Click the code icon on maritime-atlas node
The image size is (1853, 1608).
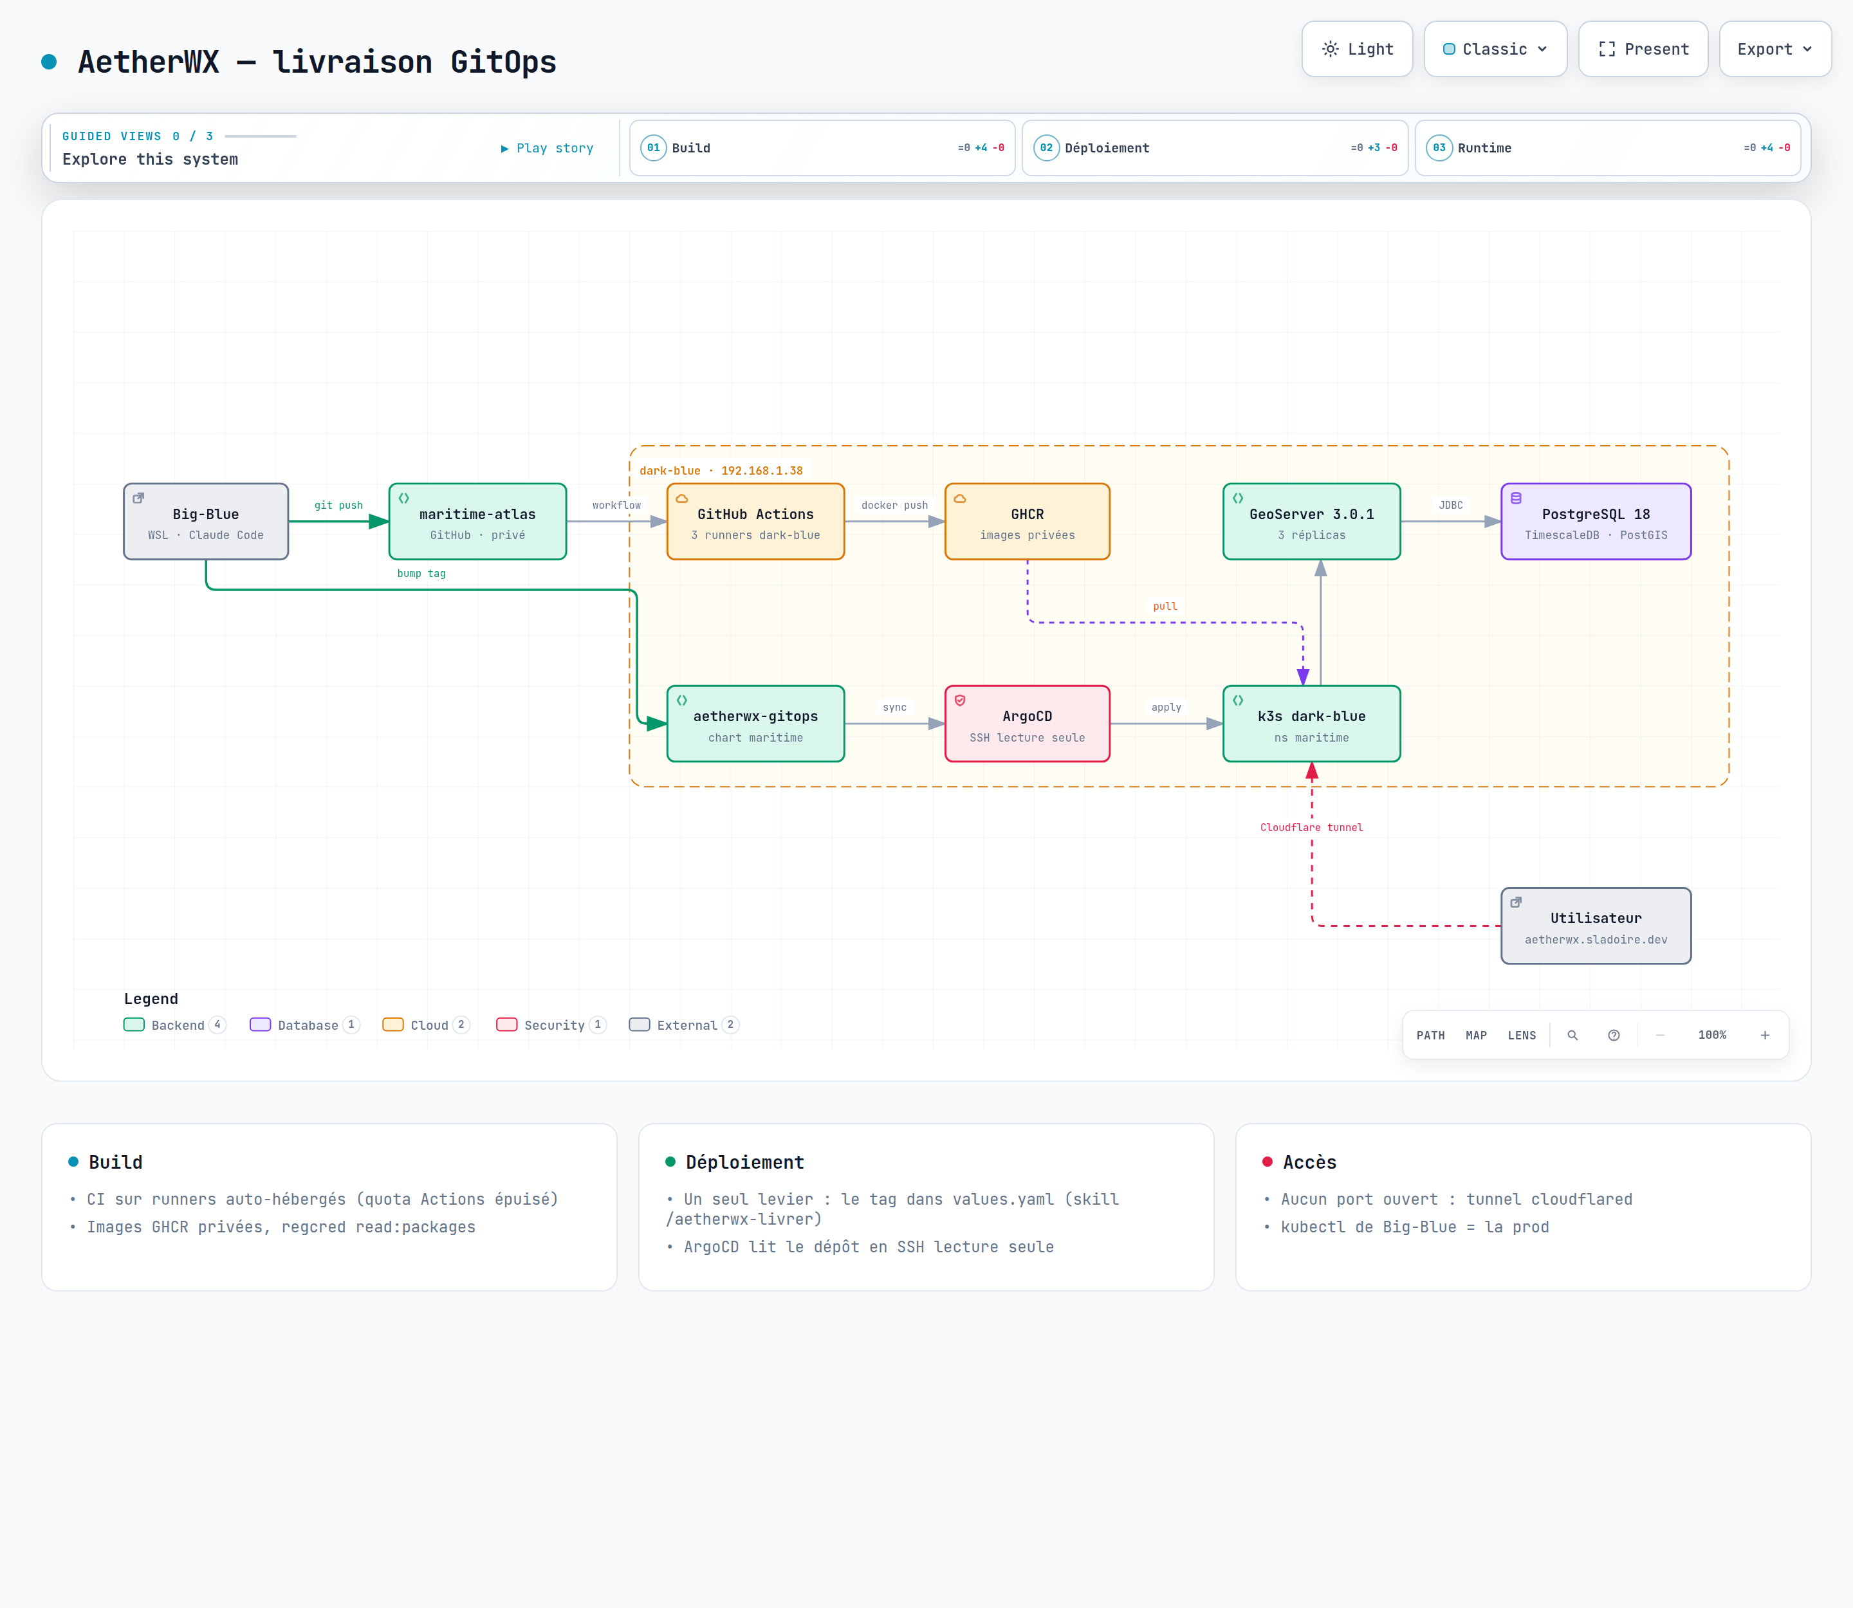pyautogui.click(x=404, y=498)
